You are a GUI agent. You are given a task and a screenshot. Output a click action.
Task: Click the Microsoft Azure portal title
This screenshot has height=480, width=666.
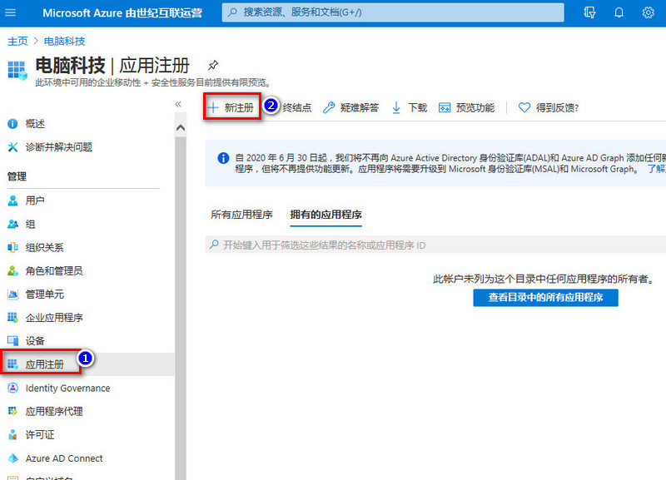[x=122, y=12]
